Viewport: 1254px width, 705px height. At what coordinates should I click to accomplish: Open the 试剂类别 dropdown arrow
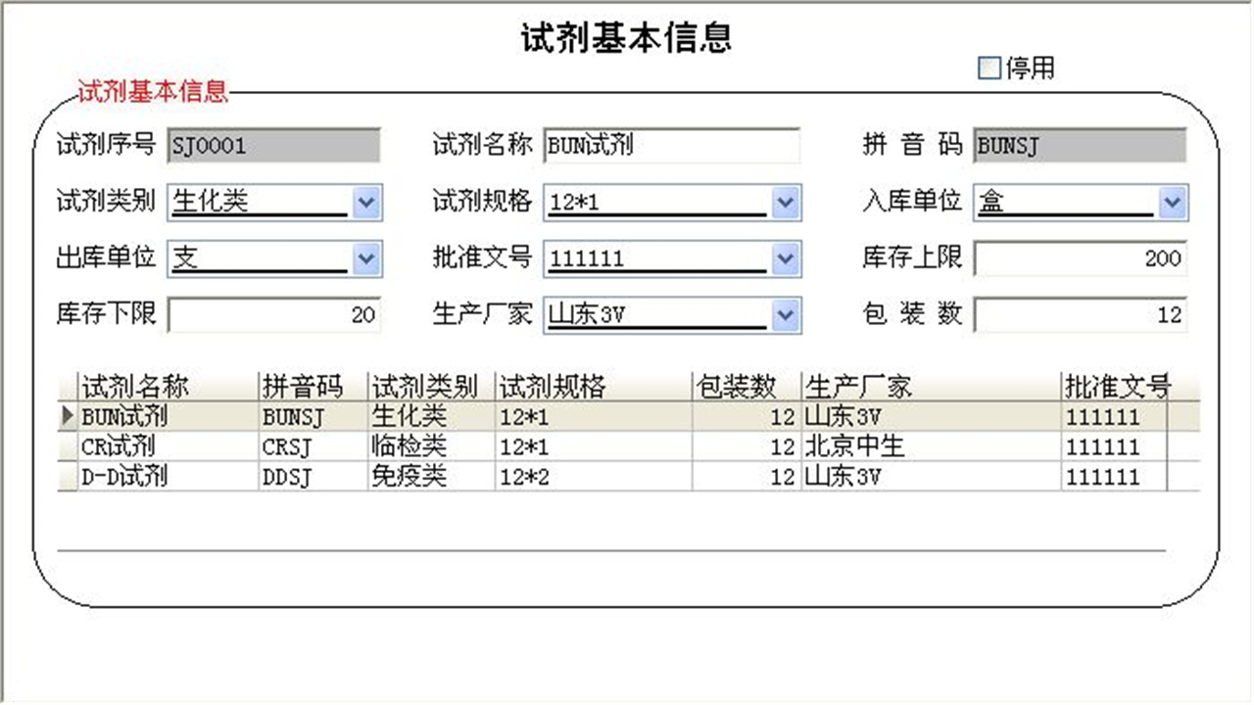[365, 203]
